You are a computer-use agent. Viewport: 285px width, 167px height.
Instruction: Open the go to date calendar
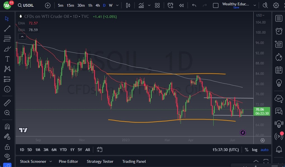click(x=100, y=150)
